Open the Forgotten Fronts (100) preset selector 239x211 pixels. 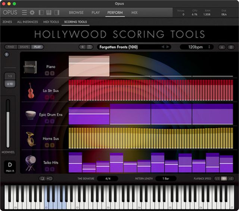point(134,47)
